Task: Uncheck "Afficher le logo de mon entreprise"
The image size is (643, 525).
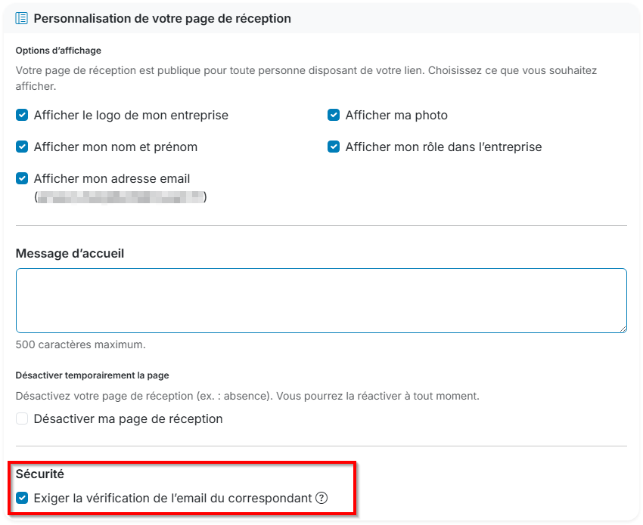Action: (22, 115)
